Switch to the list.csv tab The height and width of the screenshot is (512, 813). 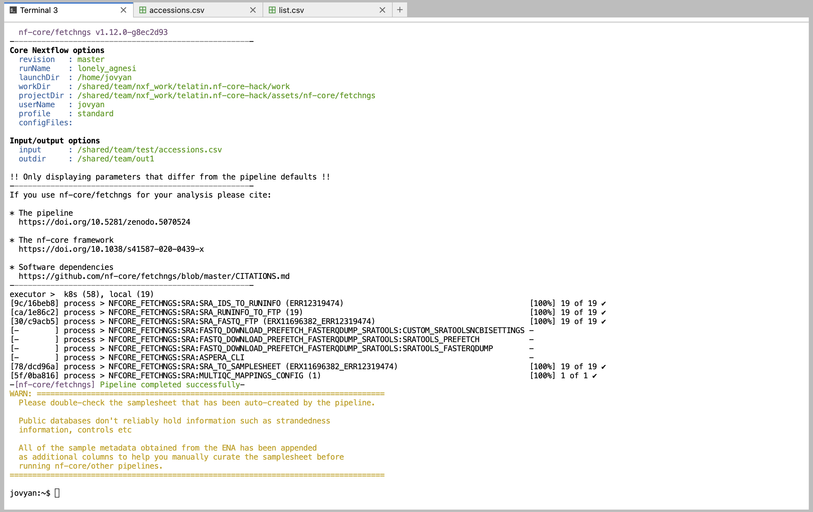pos(291,10)
